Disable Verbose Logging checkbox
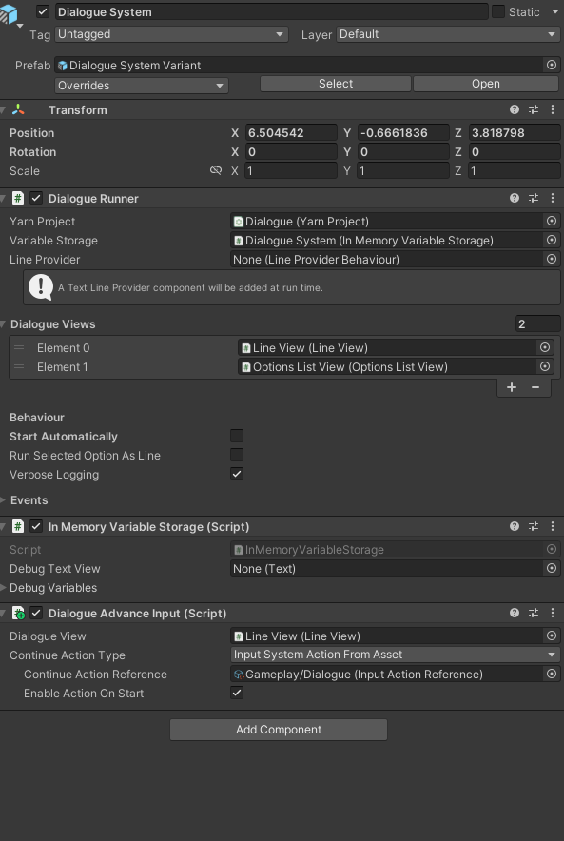564x841 pixels. coord(237,474)
